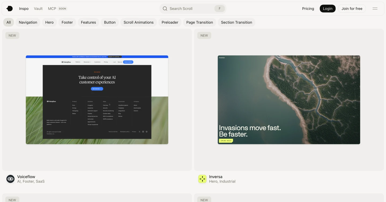Open the Voiceflow footer preview thumbnail
The image size is (386, 202).
point(97,100)
